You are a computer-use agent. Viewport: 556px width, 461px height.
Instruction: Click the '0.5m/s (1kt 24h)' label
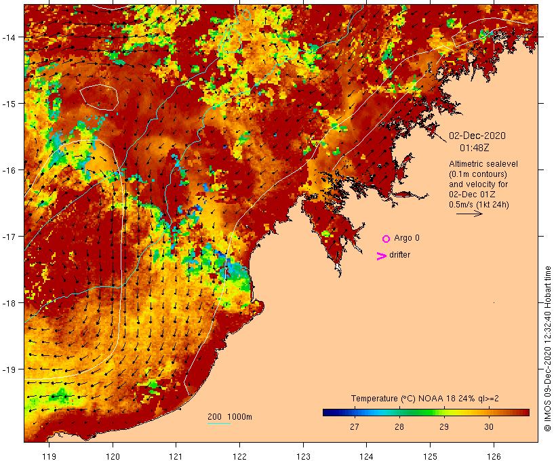click(479, 205)
